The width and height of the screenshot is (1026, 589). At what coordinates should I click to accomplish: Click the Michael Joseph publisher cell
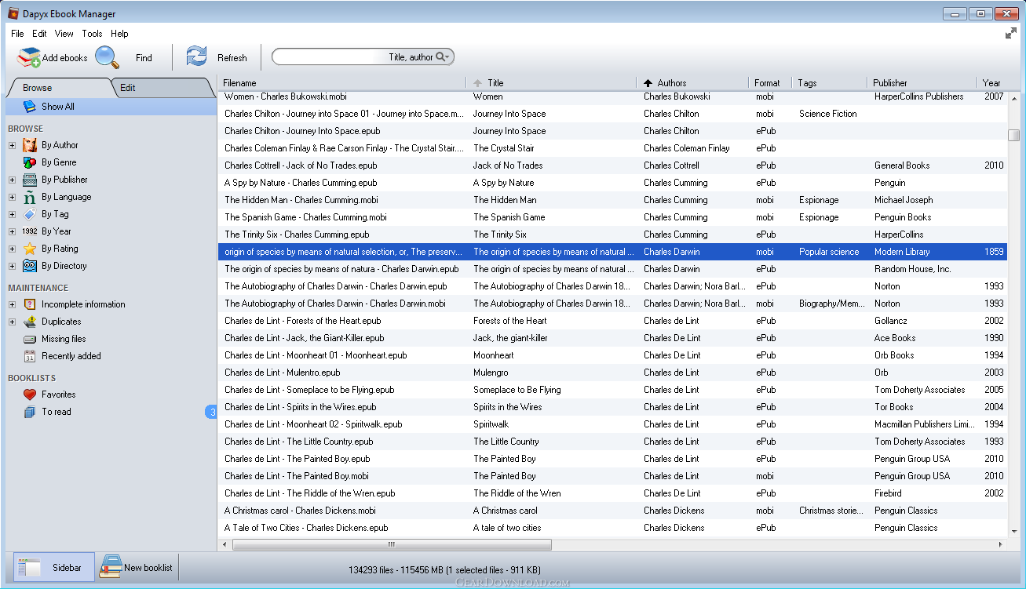[904, 200]
